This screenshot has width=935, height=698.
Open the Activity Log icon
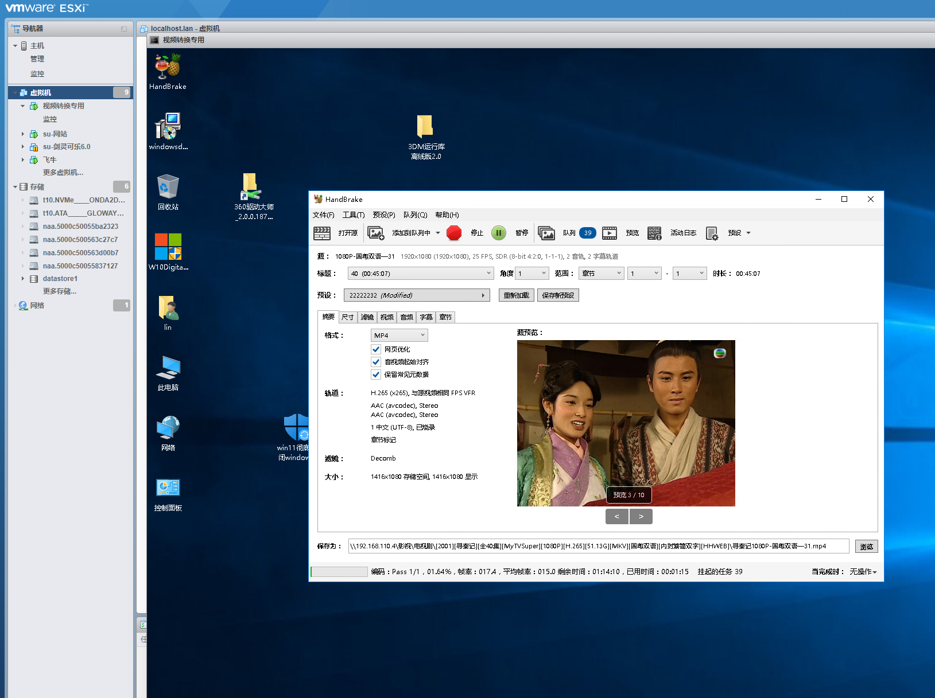click(x=654, y=233)
